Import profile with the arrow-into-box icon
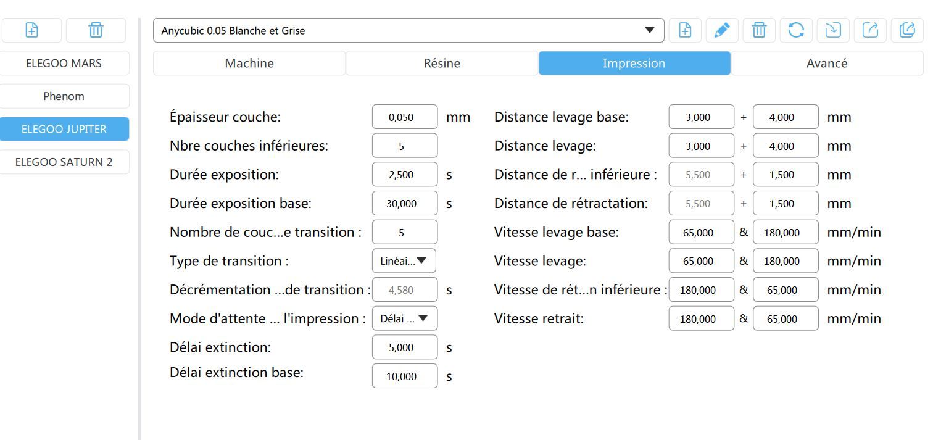This screenshot has width=933, height=440. coord(833,30)
